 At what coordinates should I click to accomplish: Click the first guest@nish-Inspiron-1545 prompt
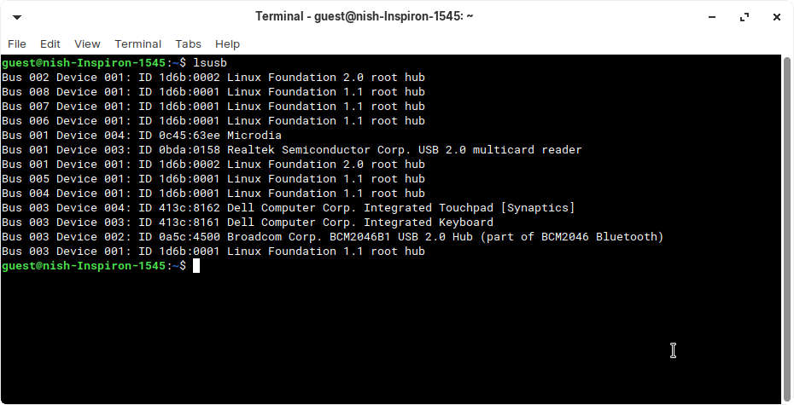tap(84, 63)
